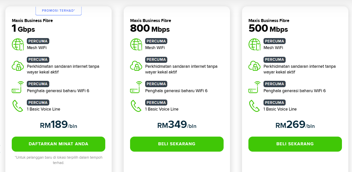Click Mesh WiFi globe icon in 500Mbps plan
Image resolution: width=352 pixels, height=172 pixels.
pos(254,44)
